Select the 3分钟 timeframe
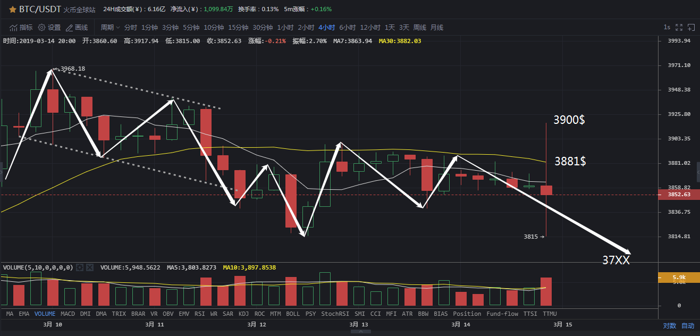The width and height of the screenshot is (700, 336). pos(170,27)
